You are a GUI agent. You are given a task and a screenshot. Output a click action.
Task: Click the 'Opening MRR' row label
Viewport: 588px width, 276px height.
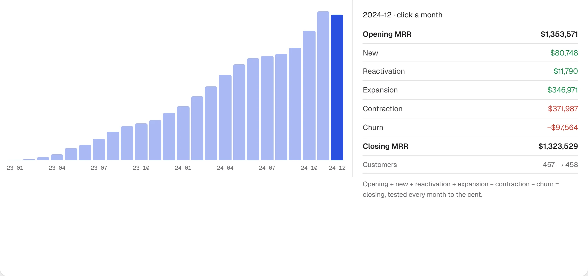[387, 34]
